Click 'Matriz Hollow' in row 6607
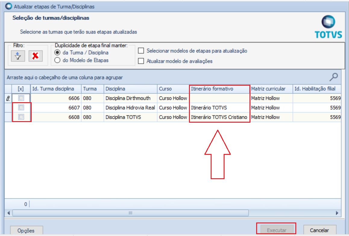 coord(271,108)
